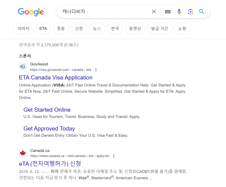
Task: Open the on-screen keyboard input tool
Action: (168, 12)
